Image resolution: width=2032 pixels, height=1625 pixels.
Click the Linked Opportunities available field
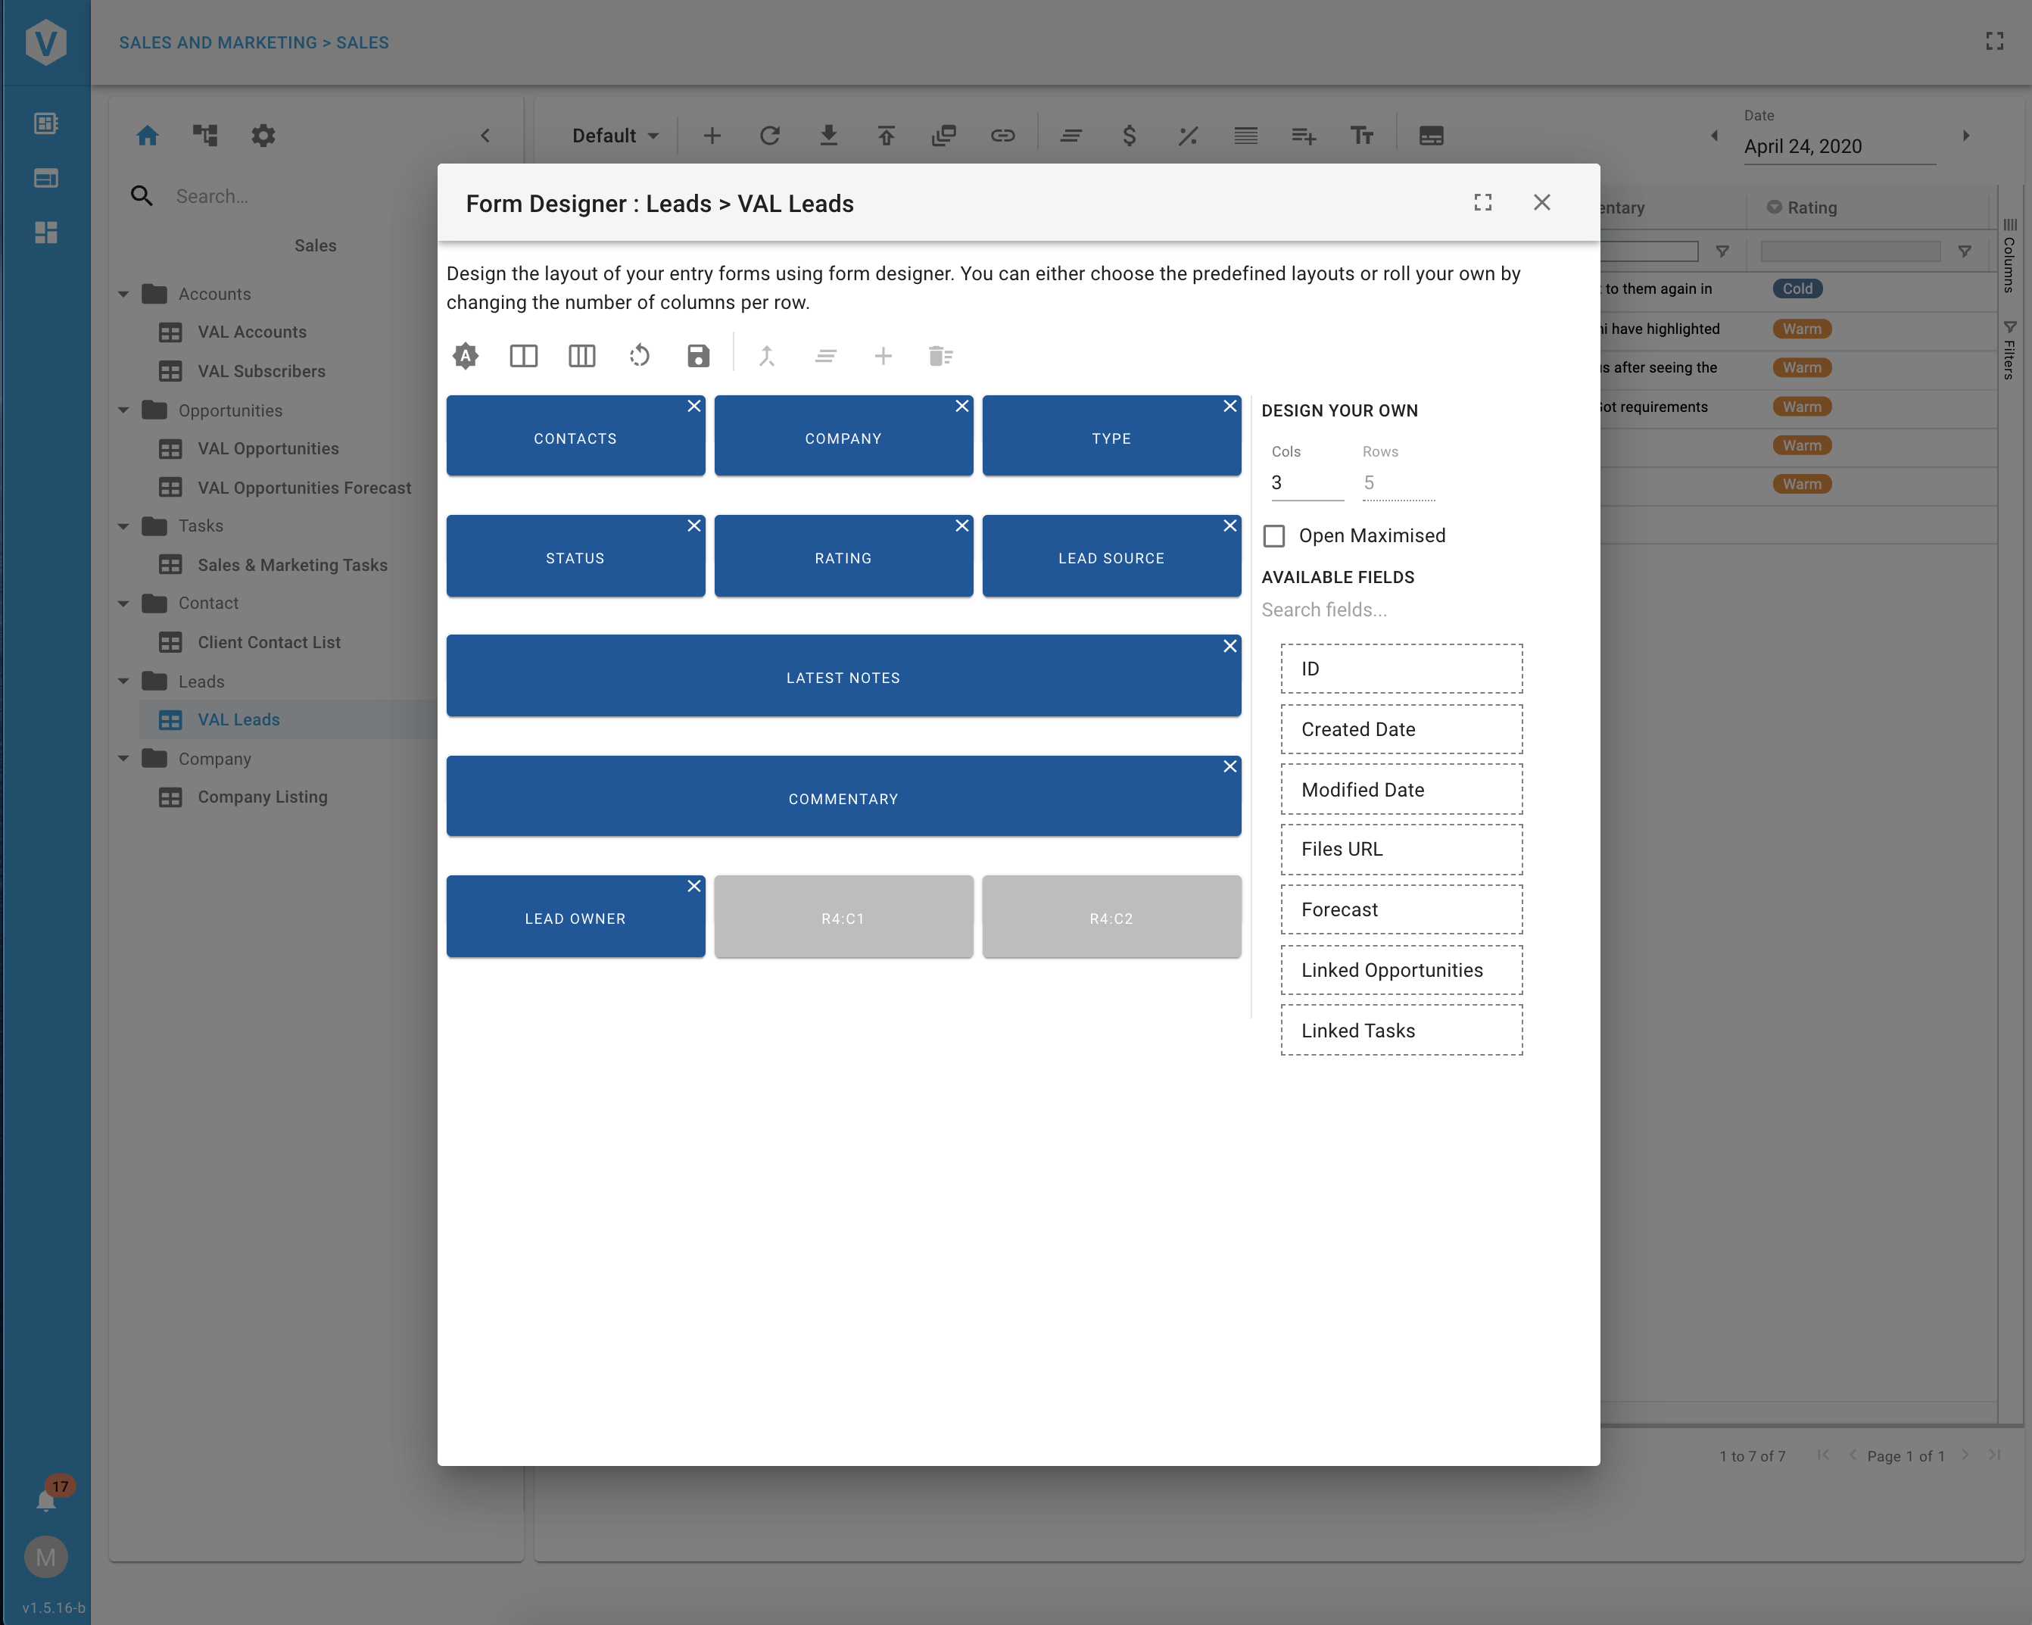click(1401, 970)
